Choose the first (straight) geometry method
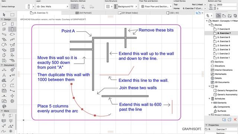Screen dimensions: 238x134 pos(74,7)
